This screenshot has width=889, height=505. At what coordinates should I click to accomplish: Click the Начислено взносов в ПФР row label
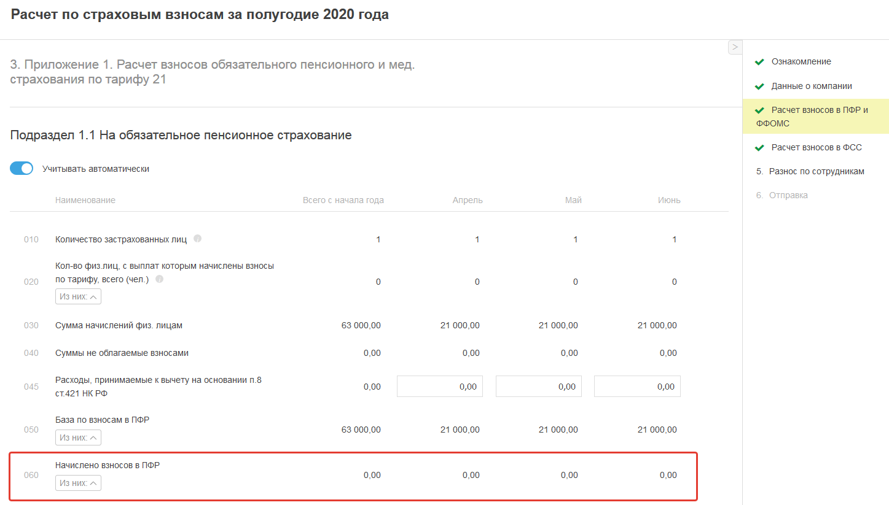[x=108, y=466]
